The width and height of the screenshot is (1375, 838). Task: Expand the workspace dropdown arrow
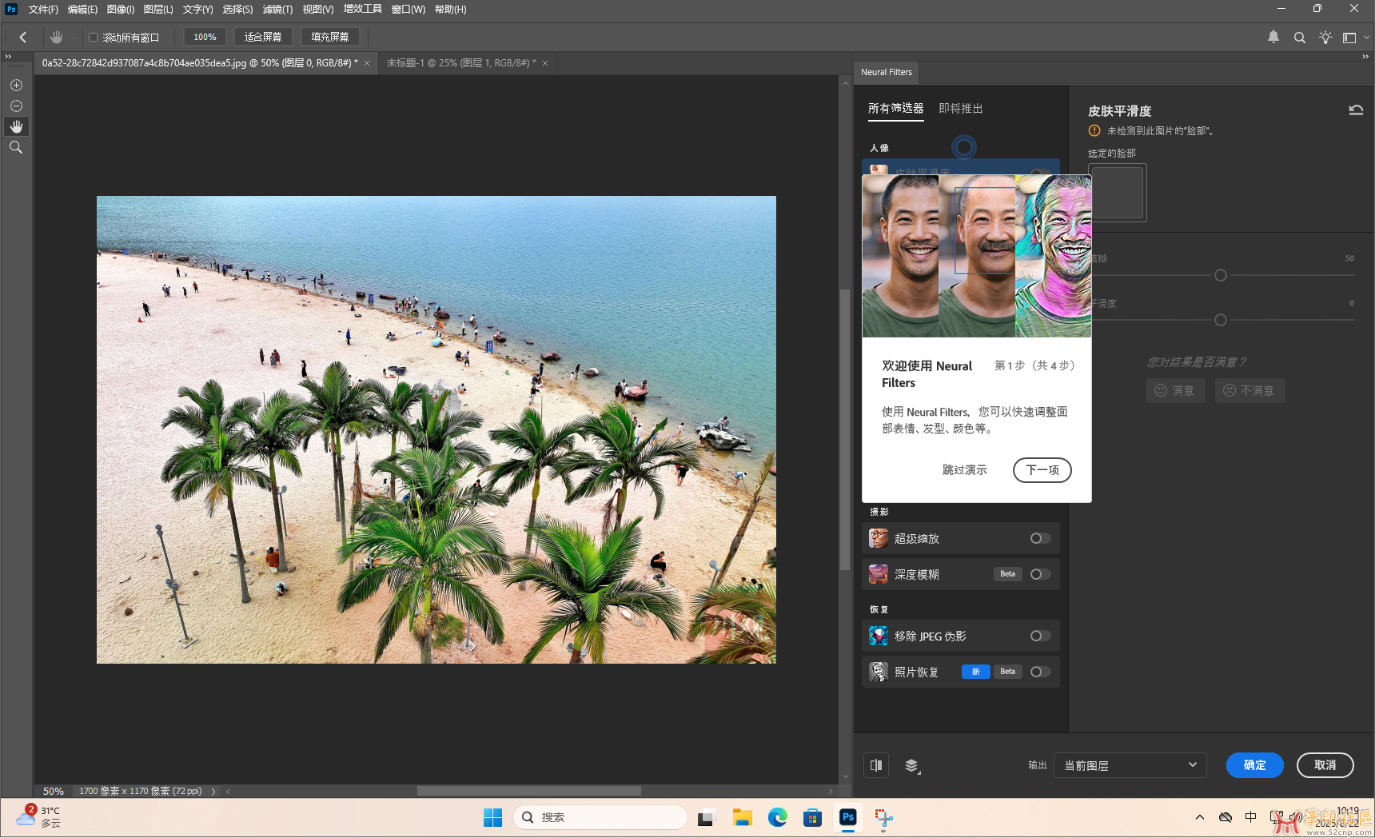pos(1366,38)
